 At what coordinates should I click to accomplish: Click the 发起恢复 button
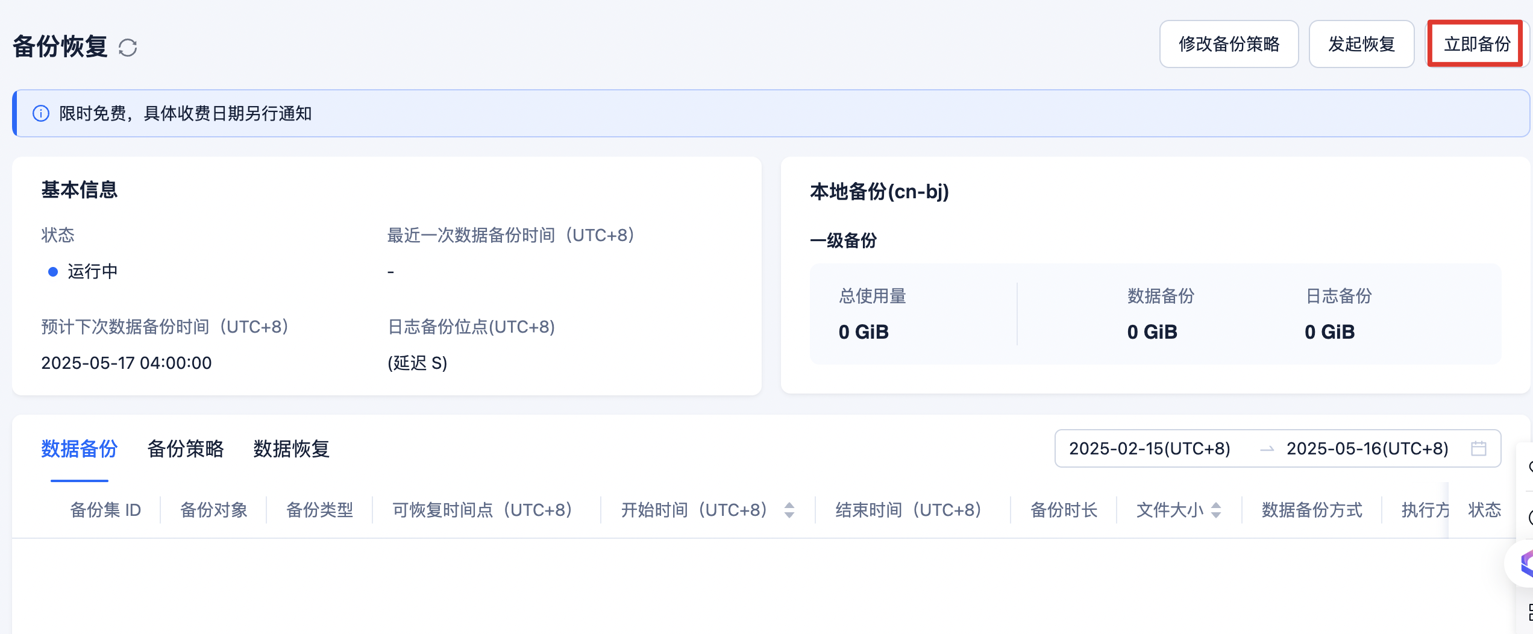point(1361,44)
